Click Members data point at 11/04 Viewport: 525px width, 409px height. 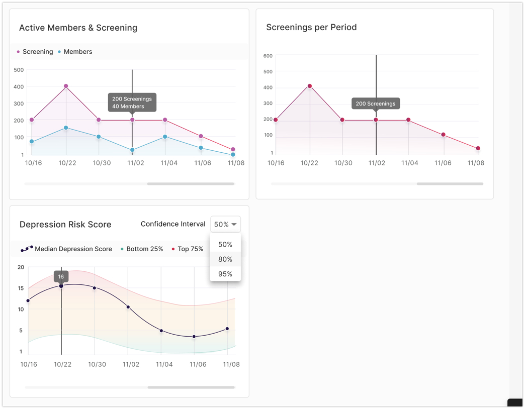click(x=165, y=137)
